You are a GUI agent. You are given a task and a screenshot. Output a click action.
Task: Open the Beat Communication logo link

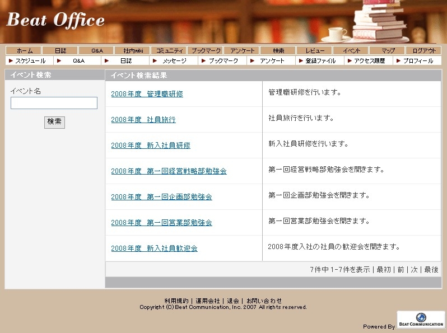pyautogui.click(x=421, y=320)
